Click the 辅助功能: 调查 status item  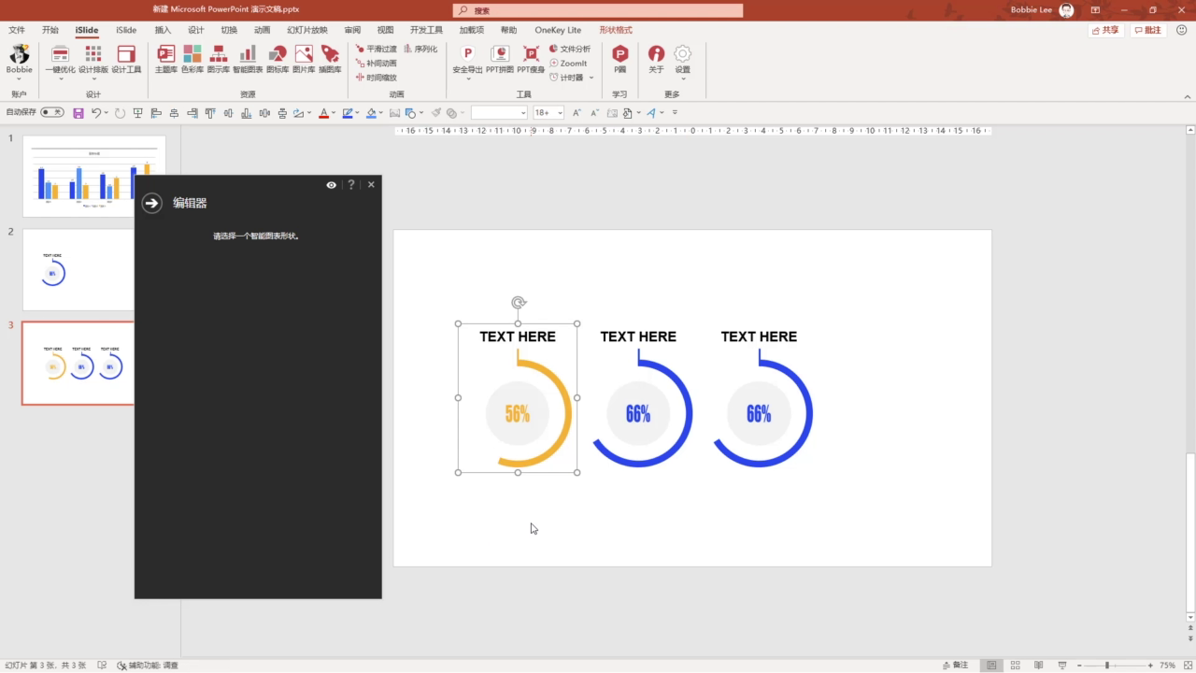click(148, 666)
